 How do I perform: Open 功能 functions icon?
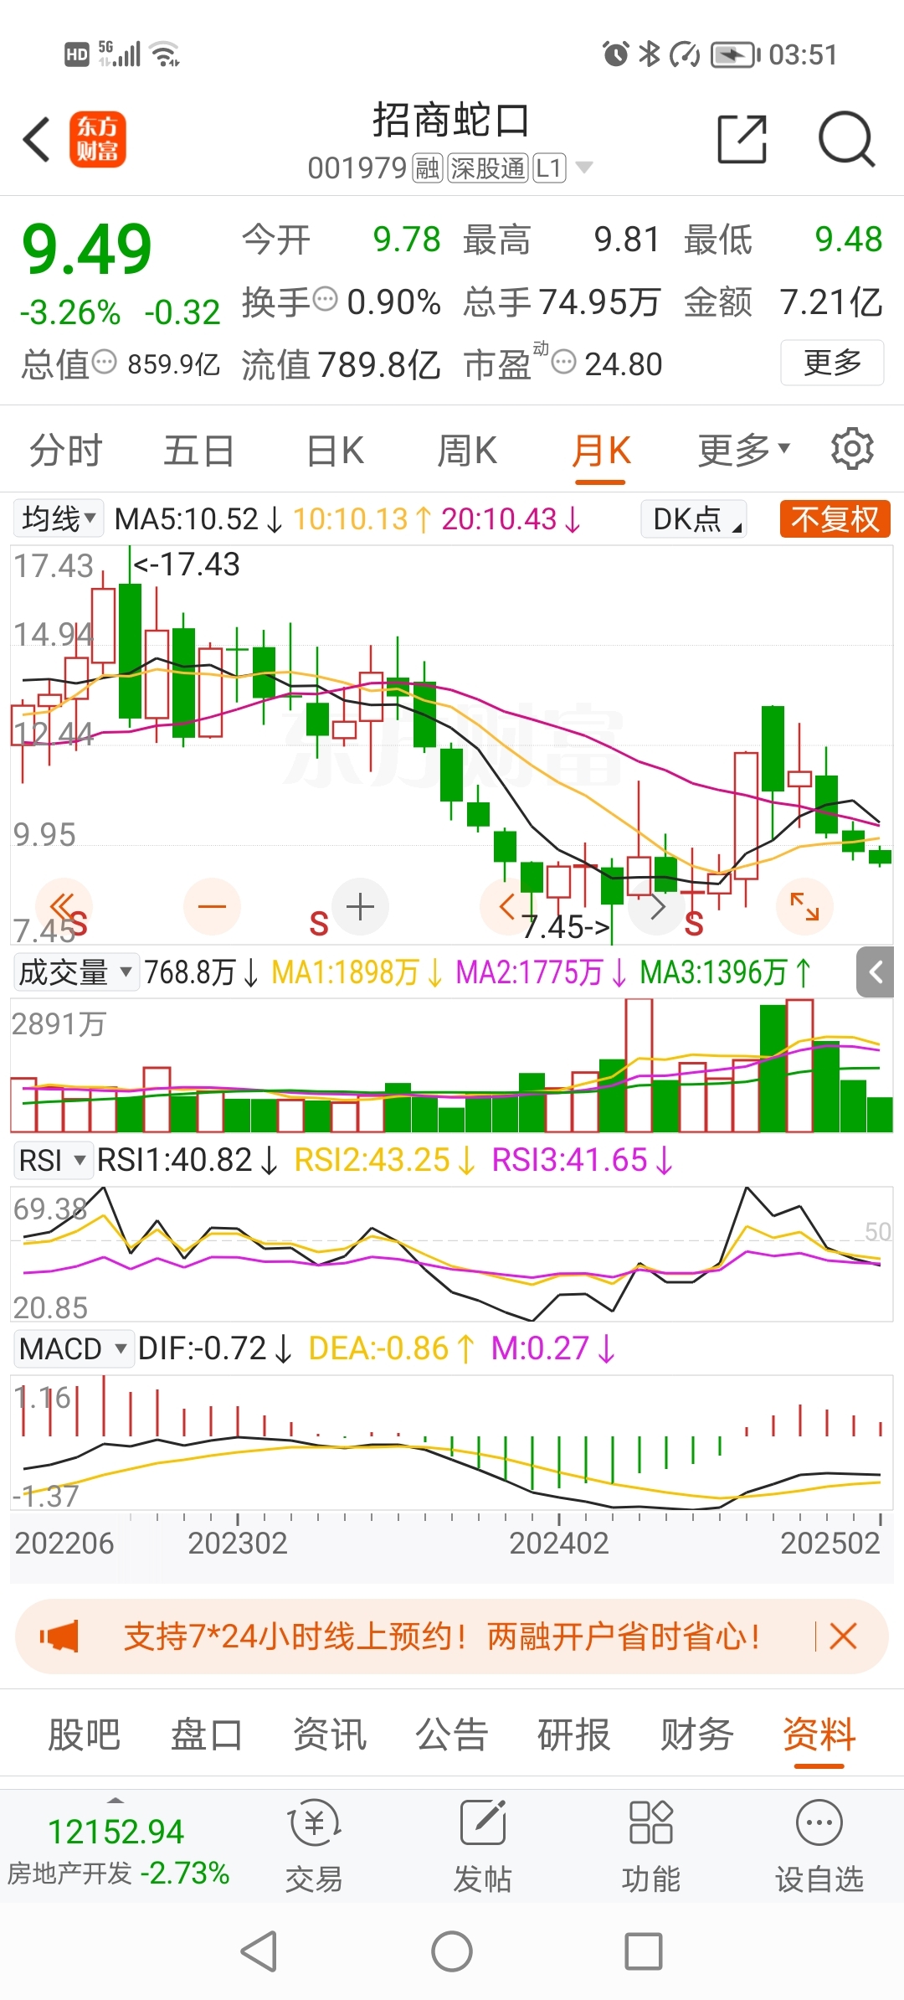pyautogui.click(x=650, y=1847)
